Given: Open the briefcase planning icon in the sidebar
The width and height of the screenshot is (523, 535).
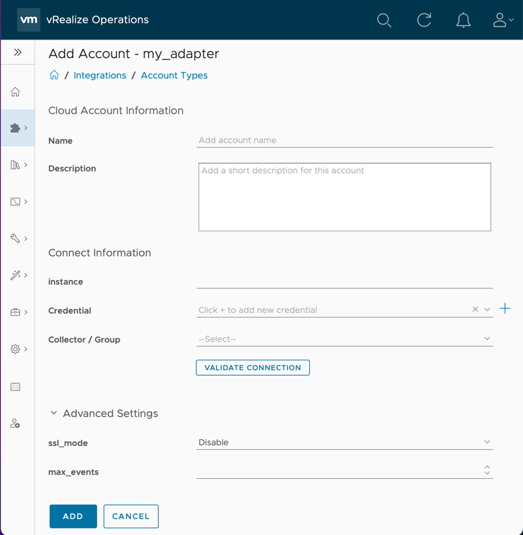Looking at the screenshot, I should pyautogui.click(x=15, y=312).
